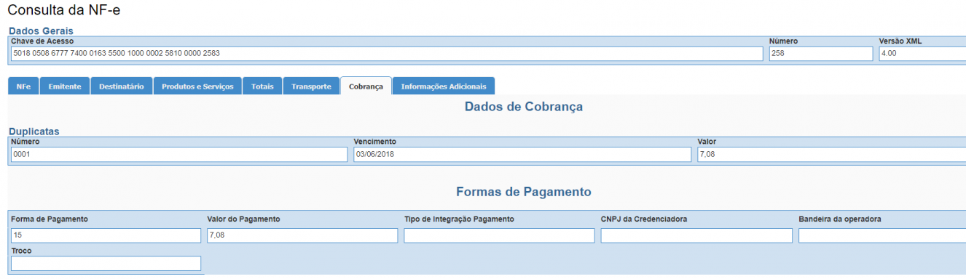The width and height of the screenshot is (966, 279).
Task: Focus the CNPJ da Credenciadora field
Action: tap(696, 235)
